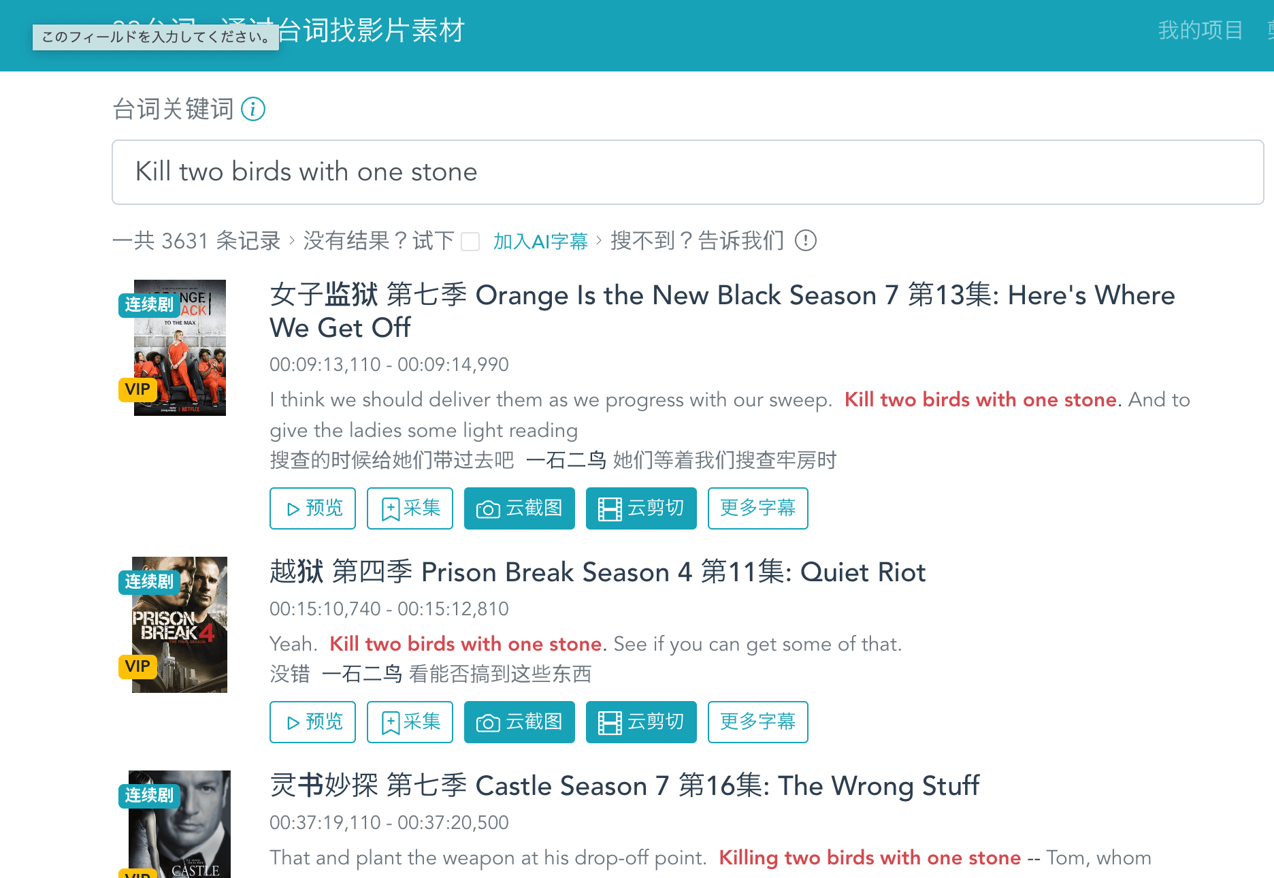
Task: Click the Prison Break 4 poster thumbnail
Action: point(180,625)
